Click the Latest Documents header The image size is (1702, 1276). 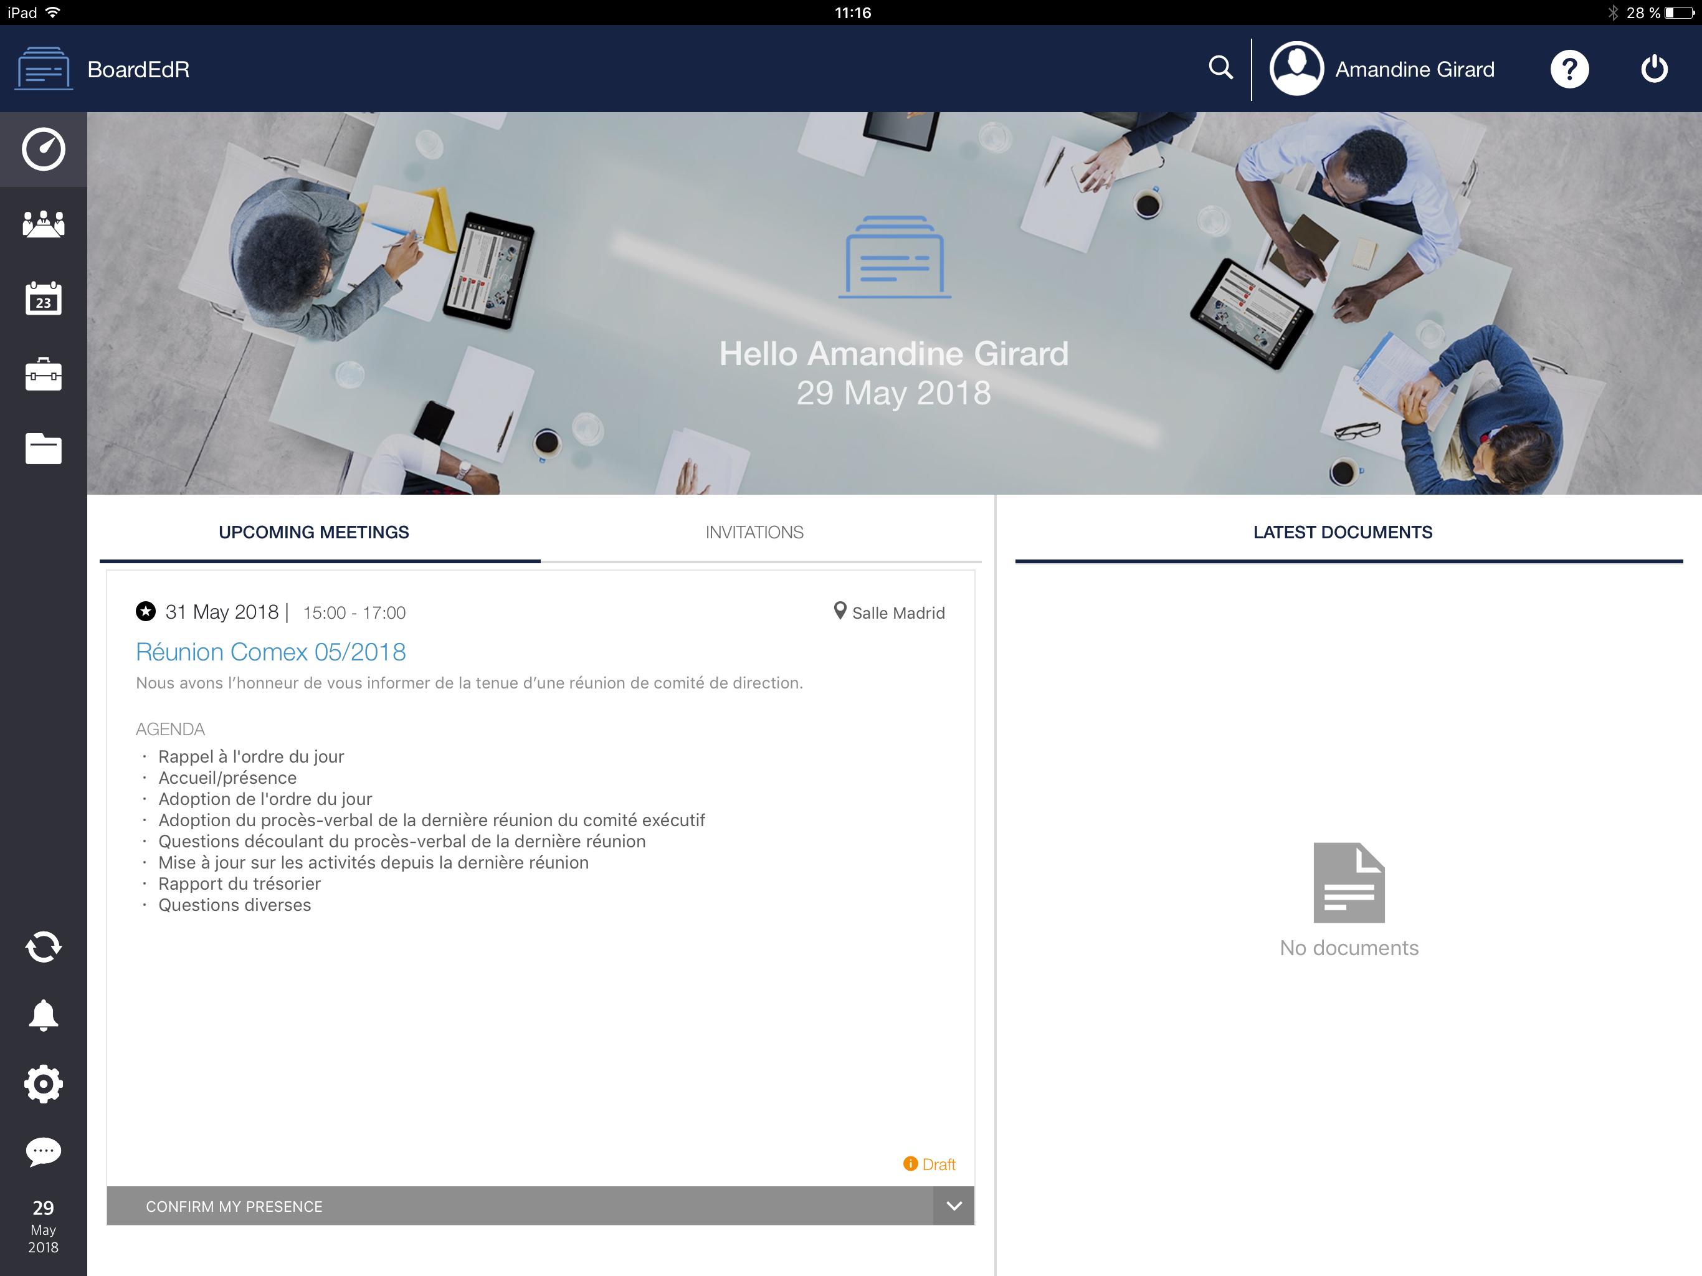click(1342, 533)
